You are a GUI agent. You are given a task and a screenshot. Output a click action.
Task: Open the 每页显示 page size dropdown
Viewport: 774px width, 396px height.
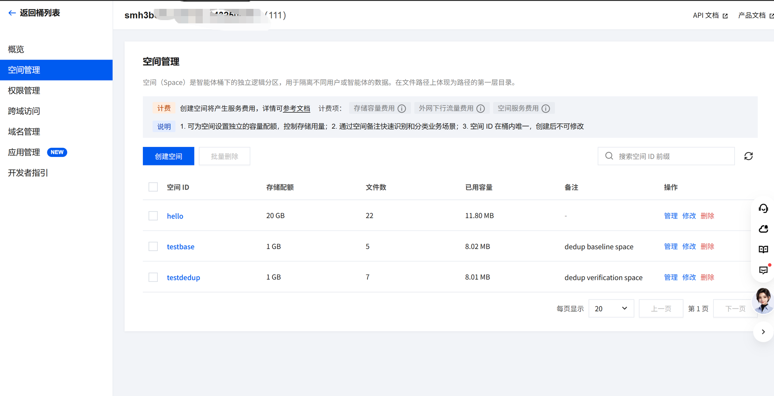[611, 309]
